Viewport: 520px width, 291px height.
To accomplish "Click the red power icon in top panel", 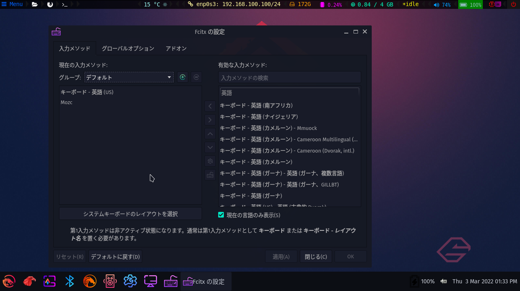I will pos(514,4).
